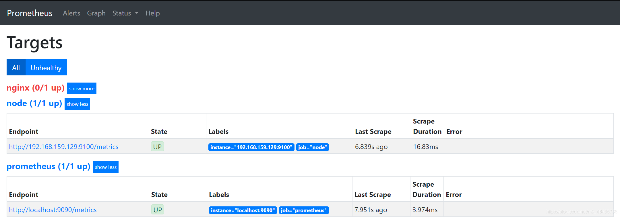This screenshot has height=217, width=620.
Task: Click the Targets page heading
Action: (x=34, y=43)
